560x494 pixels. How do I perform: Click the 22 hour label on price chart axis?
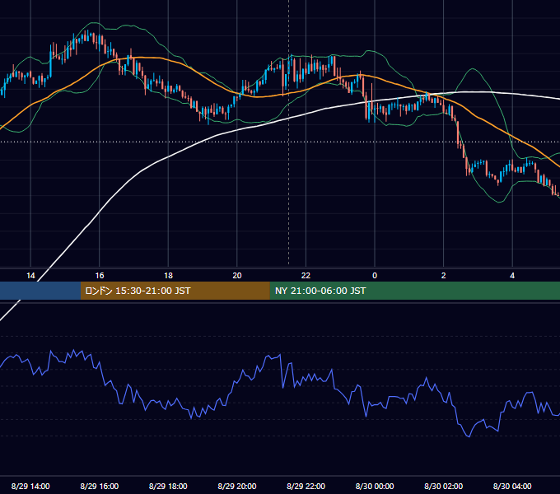point(306,276)
